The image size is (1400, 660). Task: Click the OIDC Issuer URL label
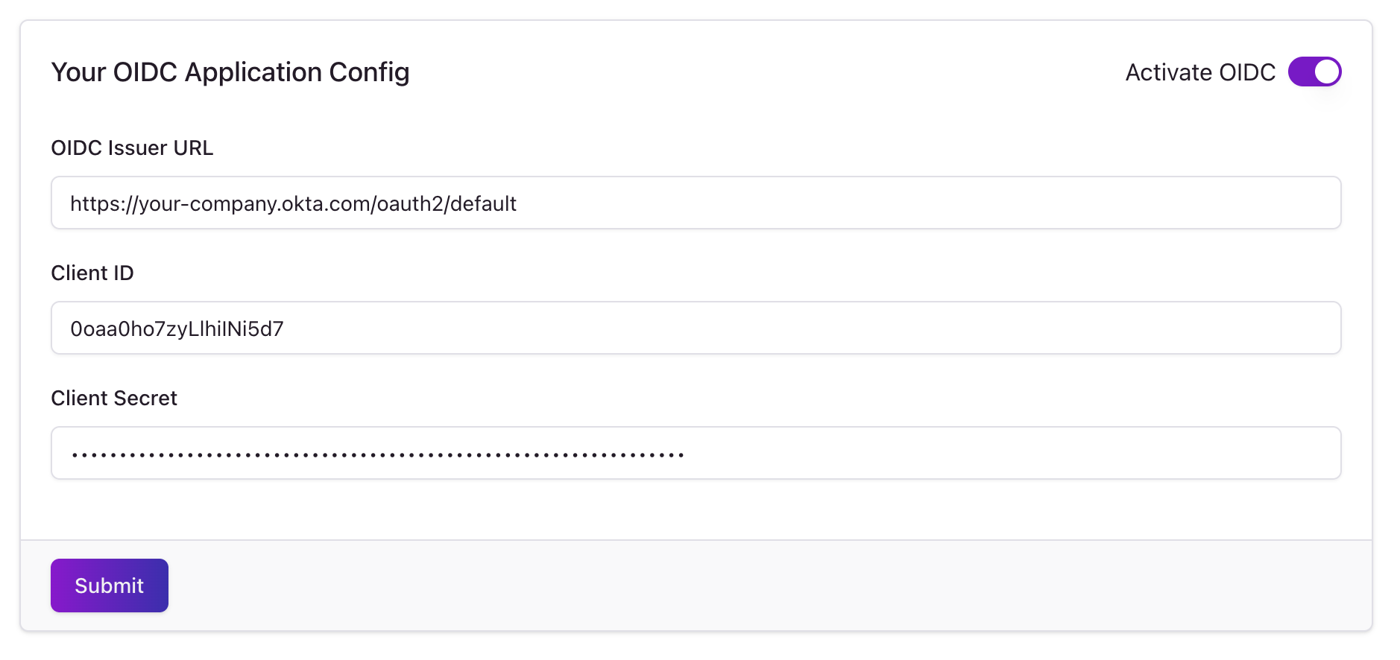[132, 148]
